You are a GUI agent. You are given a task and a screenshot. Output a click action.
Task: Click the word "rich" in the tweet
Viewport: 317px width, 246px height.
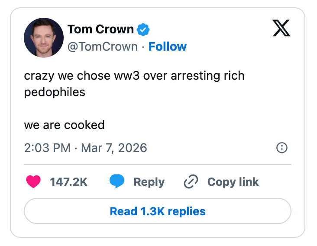pos(234,76)
